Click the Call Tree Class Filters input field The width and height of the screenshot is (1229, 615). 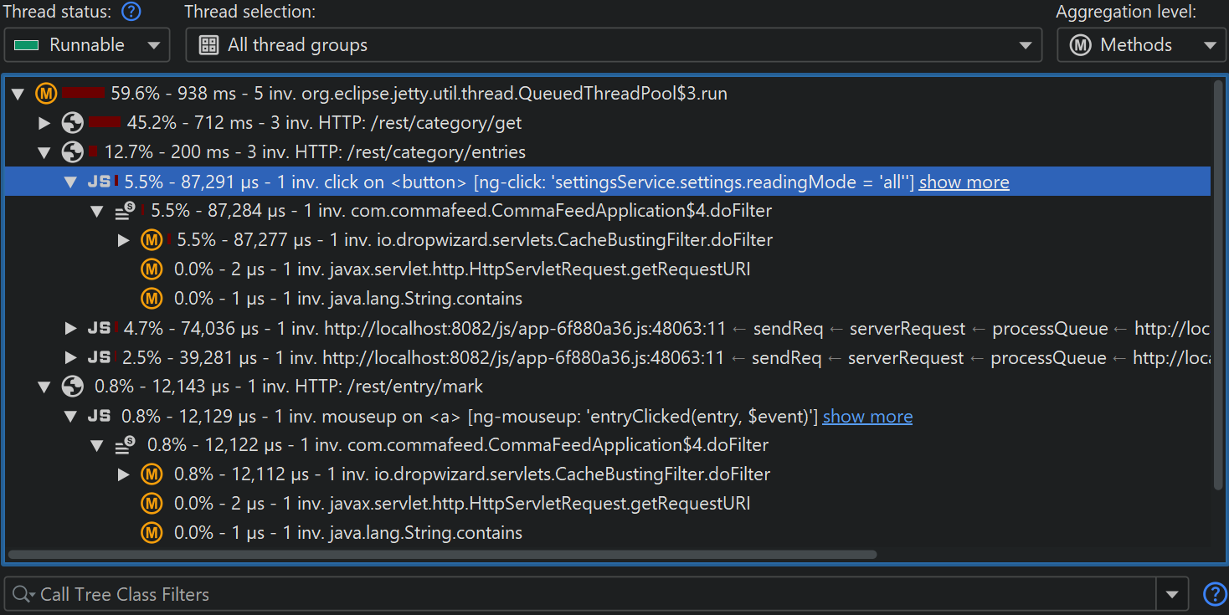coord(586,594)
